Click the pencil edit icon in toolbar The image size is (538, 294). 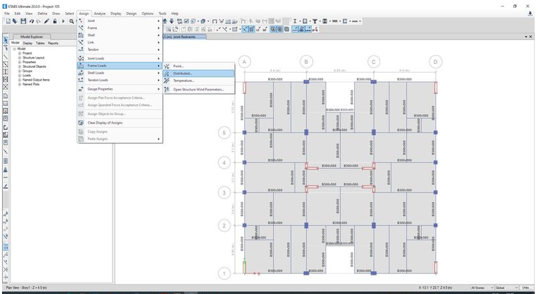point(46,21)
